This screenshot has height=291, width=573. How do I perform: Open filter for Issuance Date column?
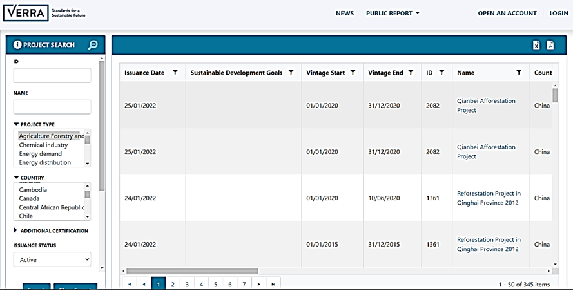[175, 73]
